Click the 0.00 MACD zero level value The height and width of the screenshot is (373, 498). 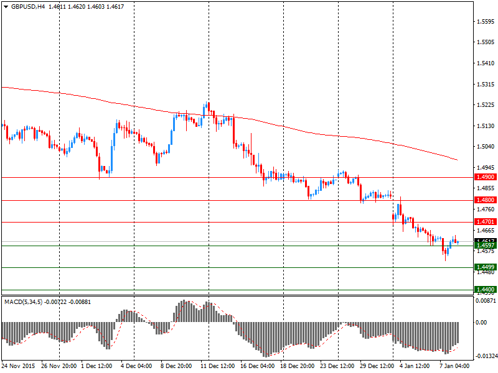pos(481,322)
